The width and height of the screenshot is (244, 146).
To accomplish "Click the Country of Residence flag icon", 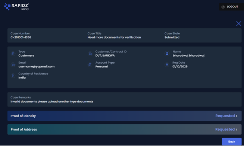I will [x=13, y=76].
